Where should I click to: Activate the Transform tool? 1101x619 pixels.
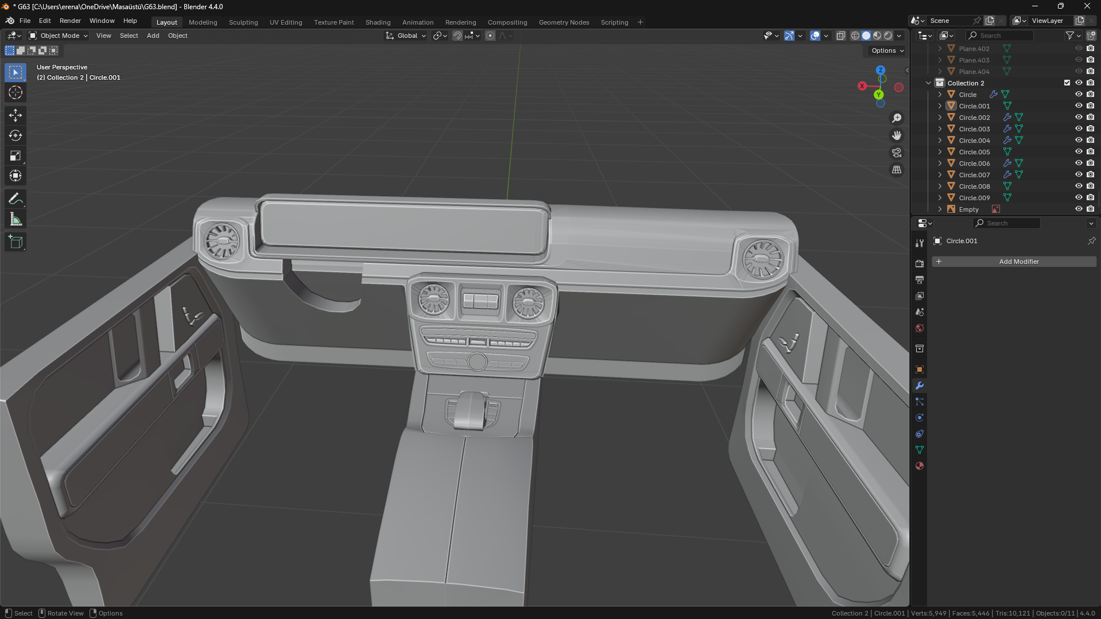[15, 176]
